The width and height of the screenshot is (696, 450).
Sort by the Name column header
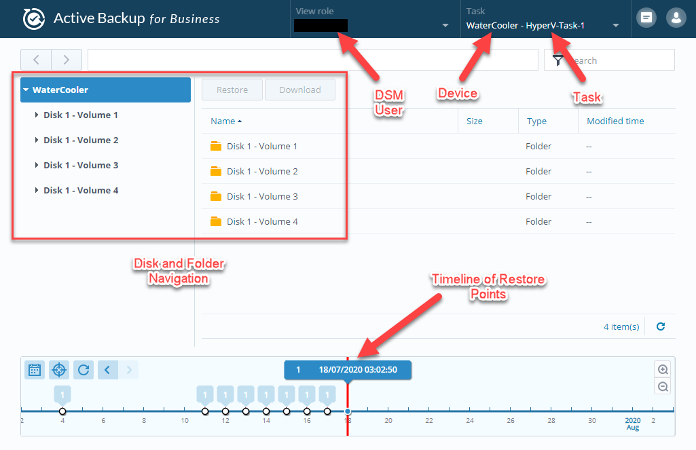click(226, 121)
